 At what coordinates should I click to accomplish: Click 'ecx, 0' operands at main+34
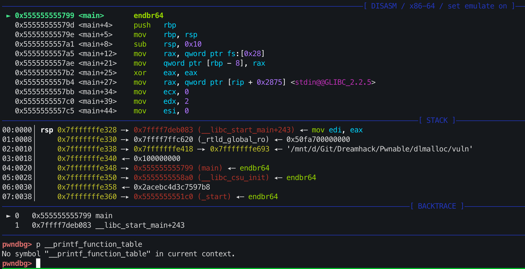(176, 92)
